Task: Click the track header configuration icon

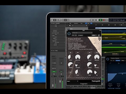Action: click(x=86, y=26)
